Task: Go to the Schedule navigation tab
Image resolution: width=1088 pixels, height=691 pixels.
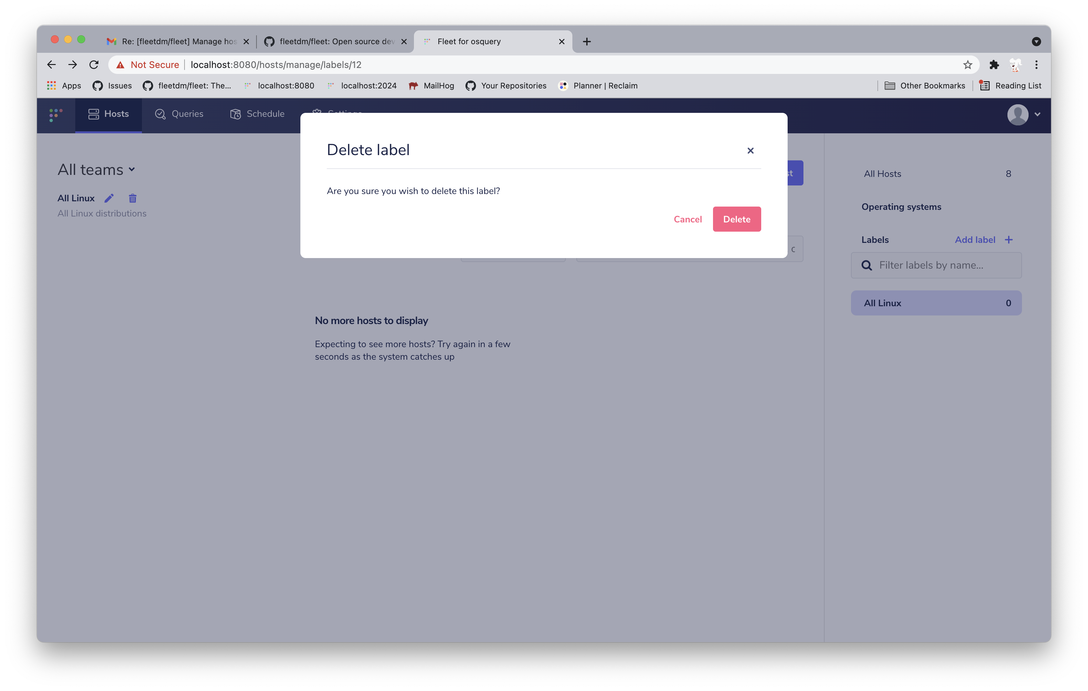Action: coord(257,114)
